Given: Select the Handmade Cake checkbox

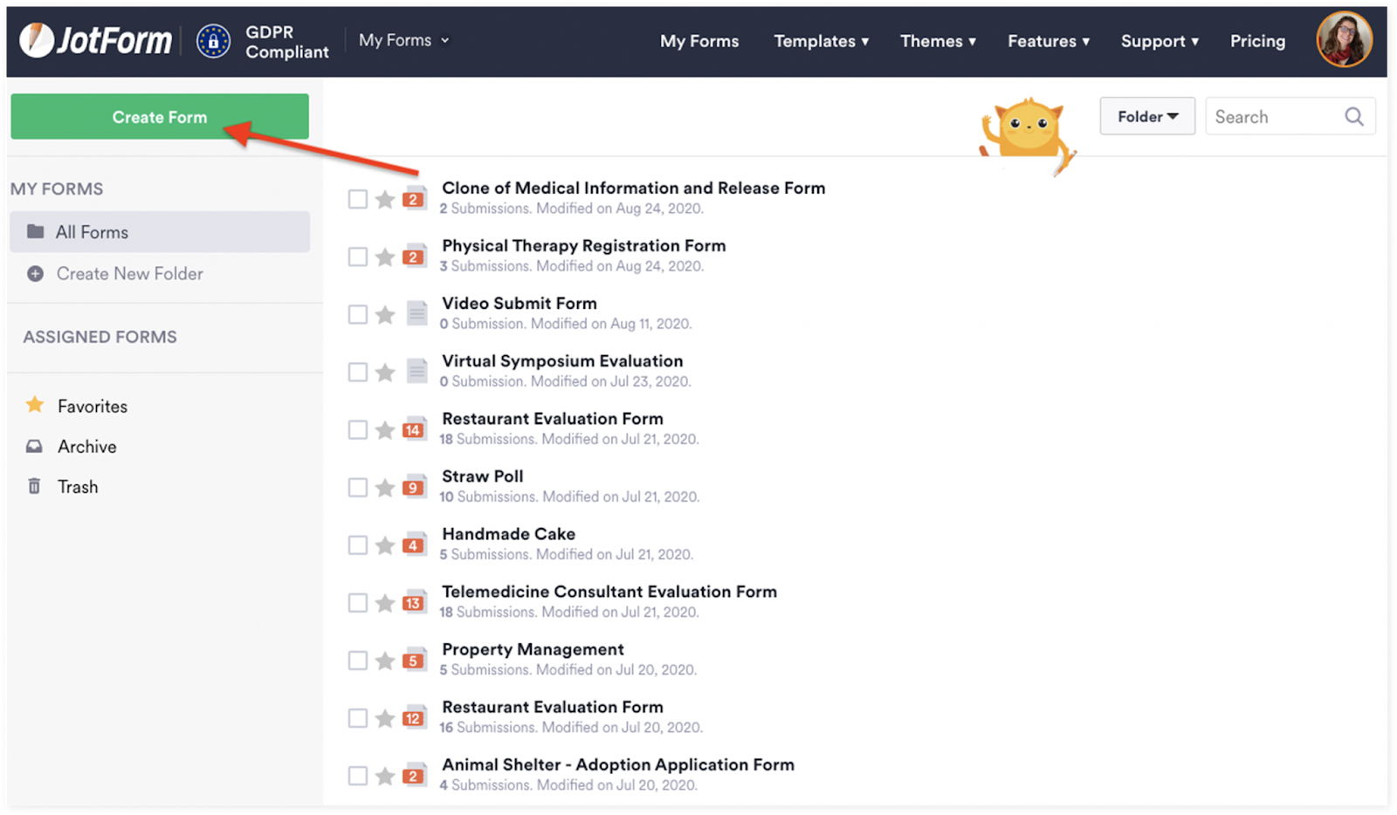Looking at the screenshot, I should pyautogui.click(x=357, y=544).
